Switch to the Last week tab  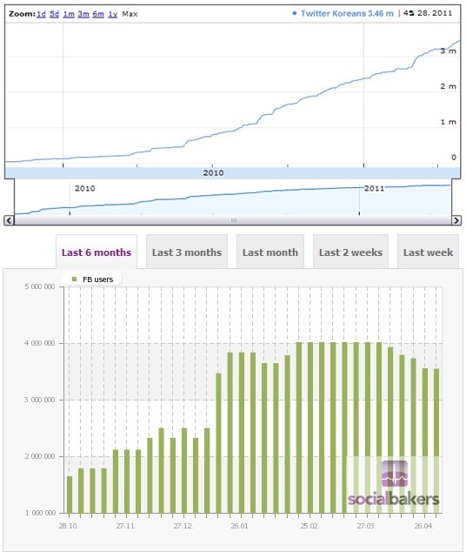428,252
